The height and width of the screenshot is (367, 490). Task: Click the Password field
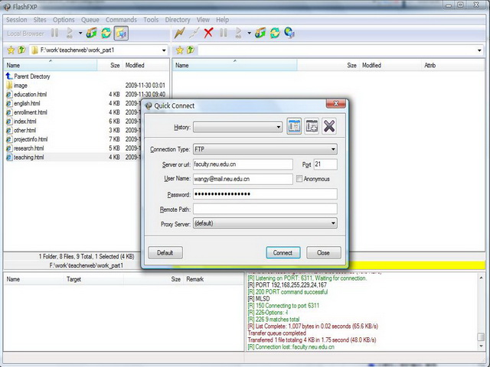265,193
